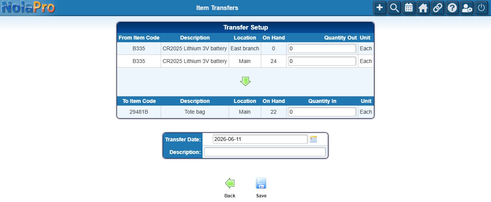Open the question mark help icon
491x202 pixels.
452,8
